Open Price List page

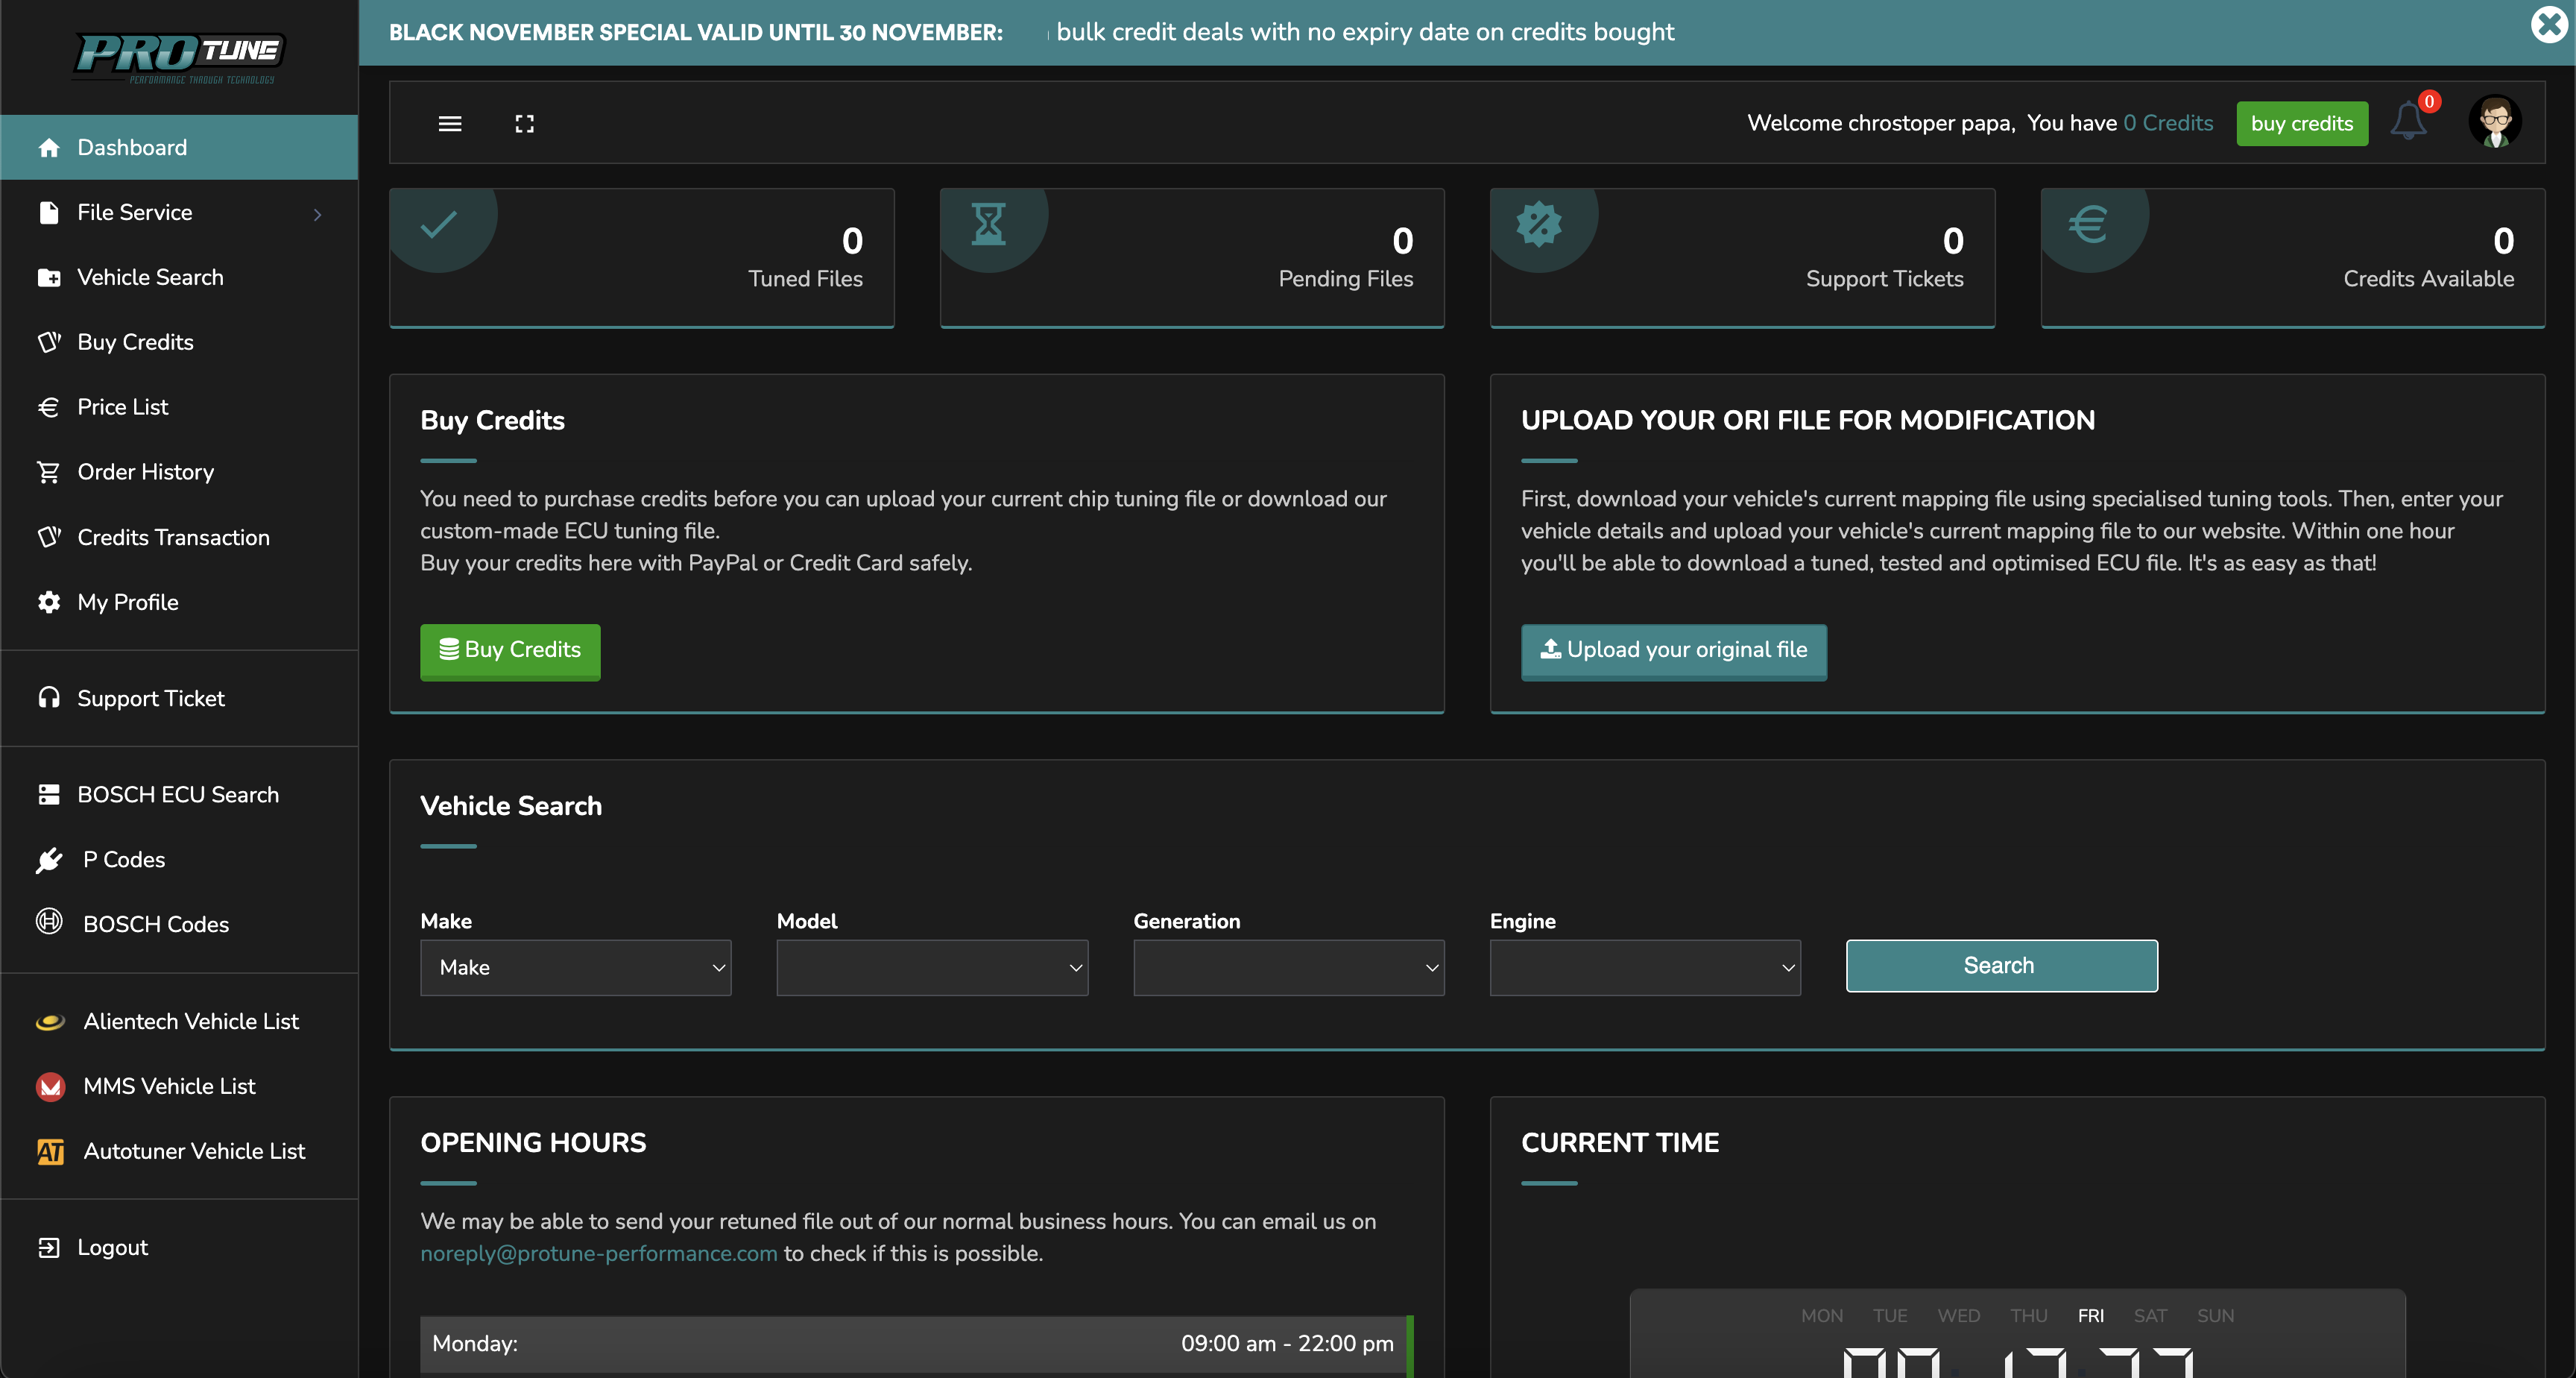(x=180, y=407)
